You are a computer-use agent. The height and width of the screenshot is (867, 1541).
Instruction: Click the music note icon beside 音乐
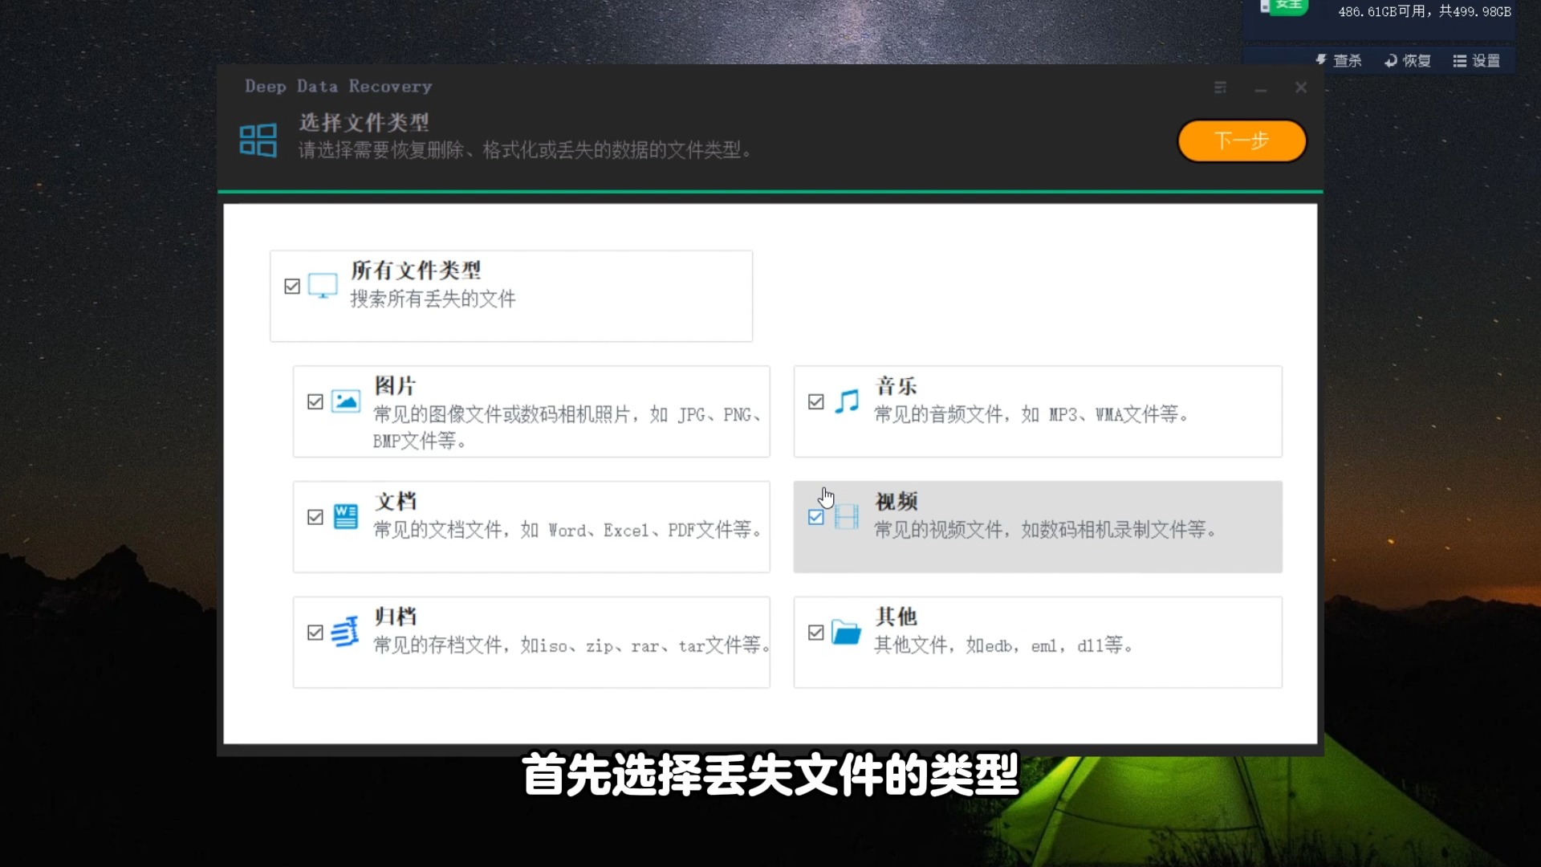click(x=847, y=401)
